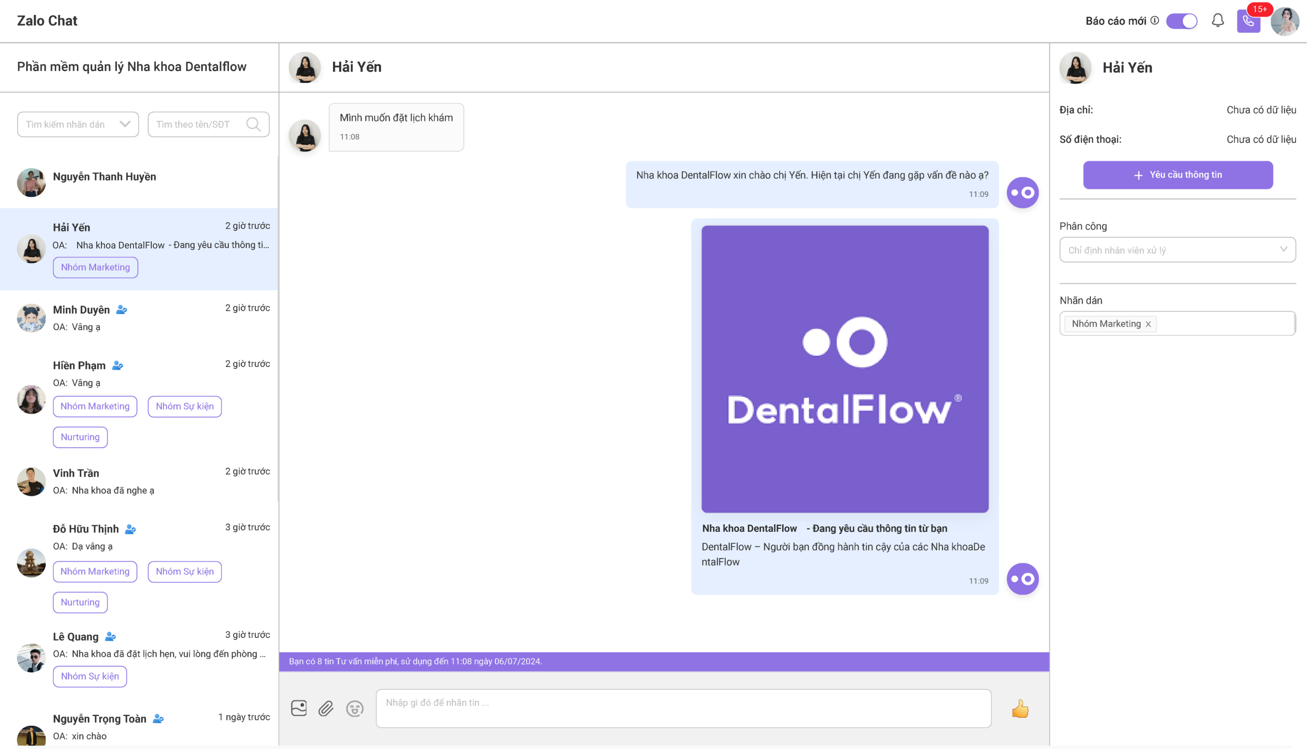Open the user profile avatar in header
Screen dimensions: 1307x749
1285,21
